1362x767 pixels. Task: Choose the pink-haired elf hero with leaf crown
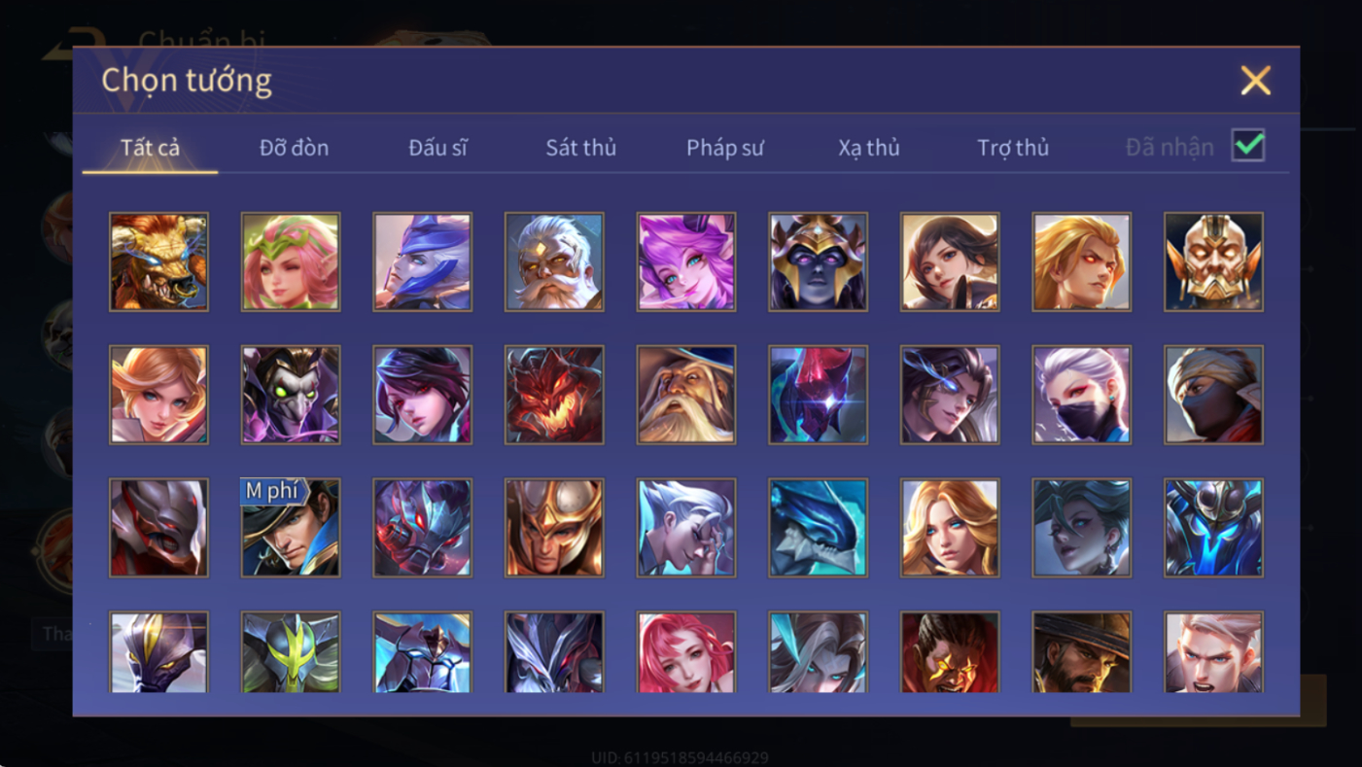tap(291, 262)
